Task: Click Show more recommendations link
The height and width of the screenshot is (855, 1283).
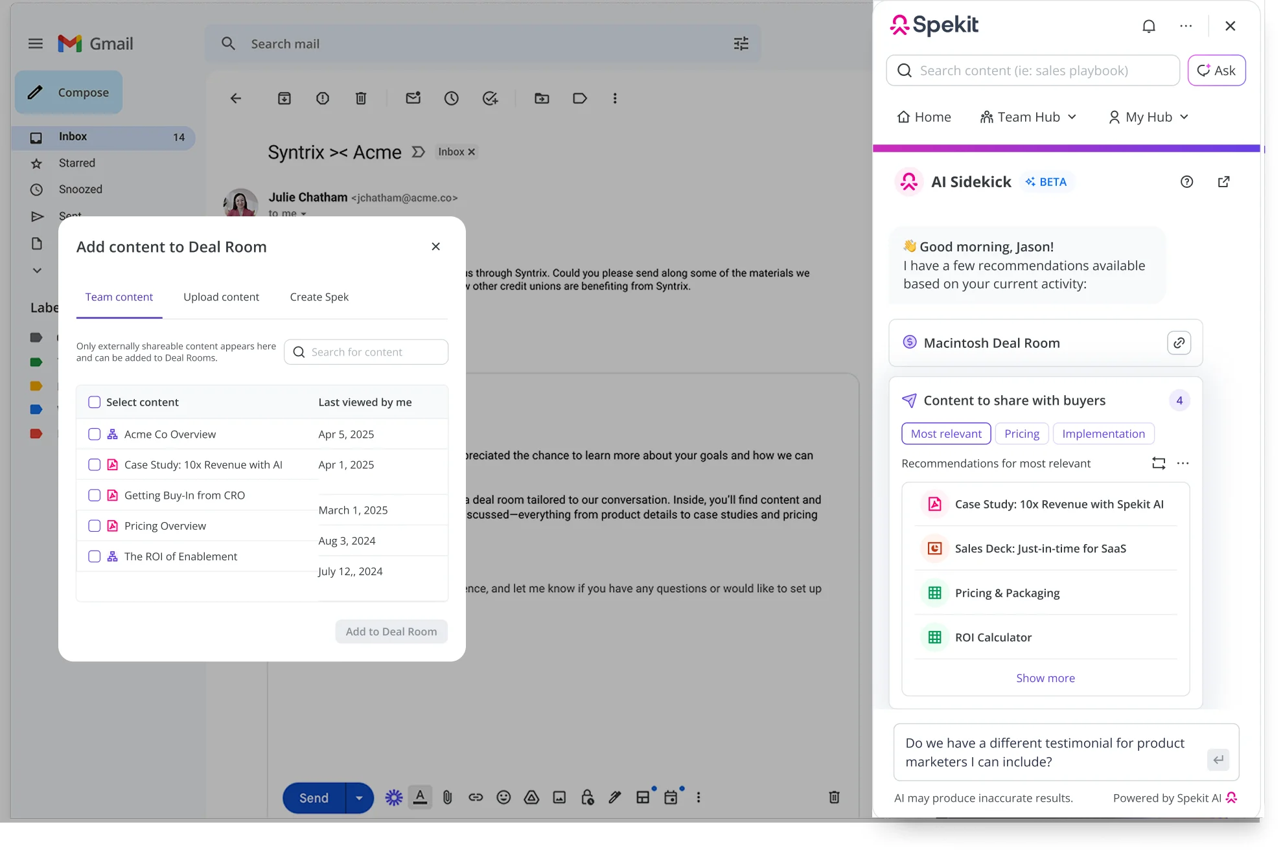Action: click(x=1045, y=678)
